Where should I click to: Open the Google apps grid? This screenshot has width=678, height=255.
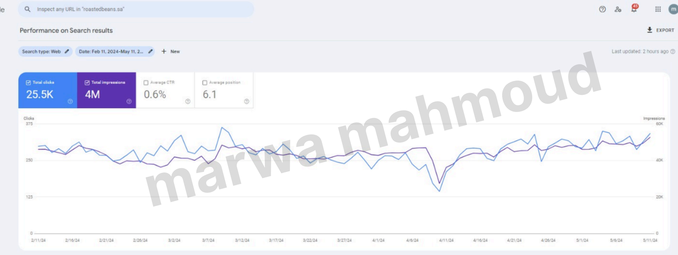click(658, 9)
